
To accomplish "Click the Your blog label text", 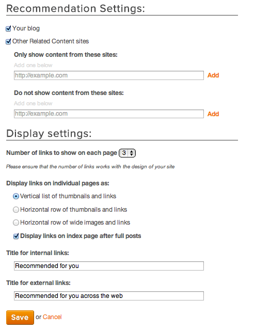I will (26, 28).
